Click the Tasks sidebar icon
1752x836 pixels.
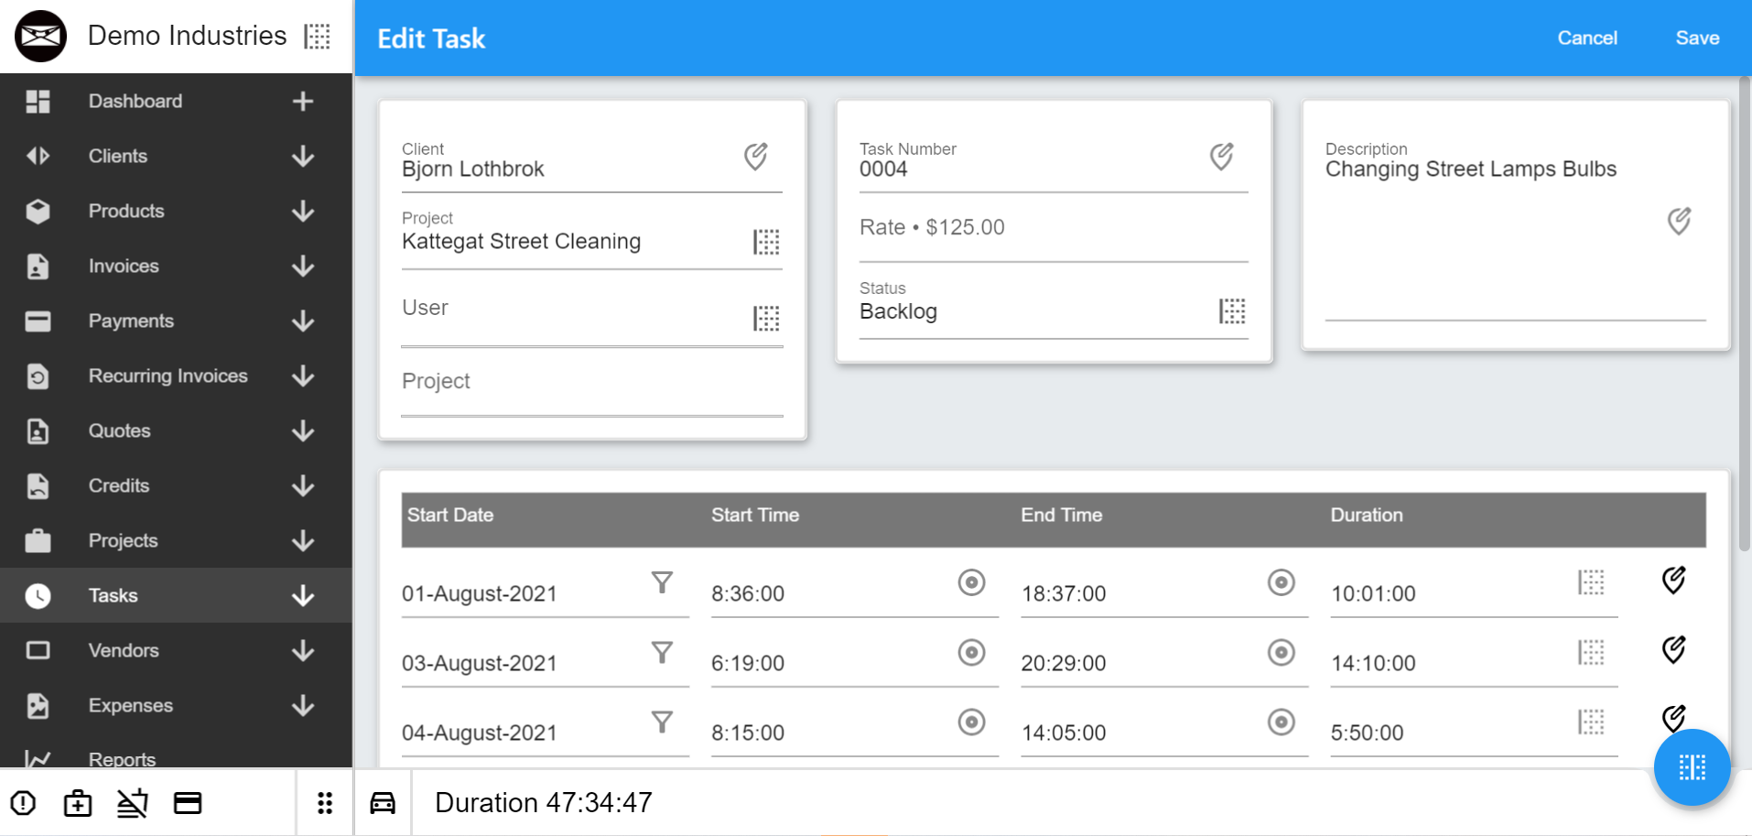click(38, 595)
